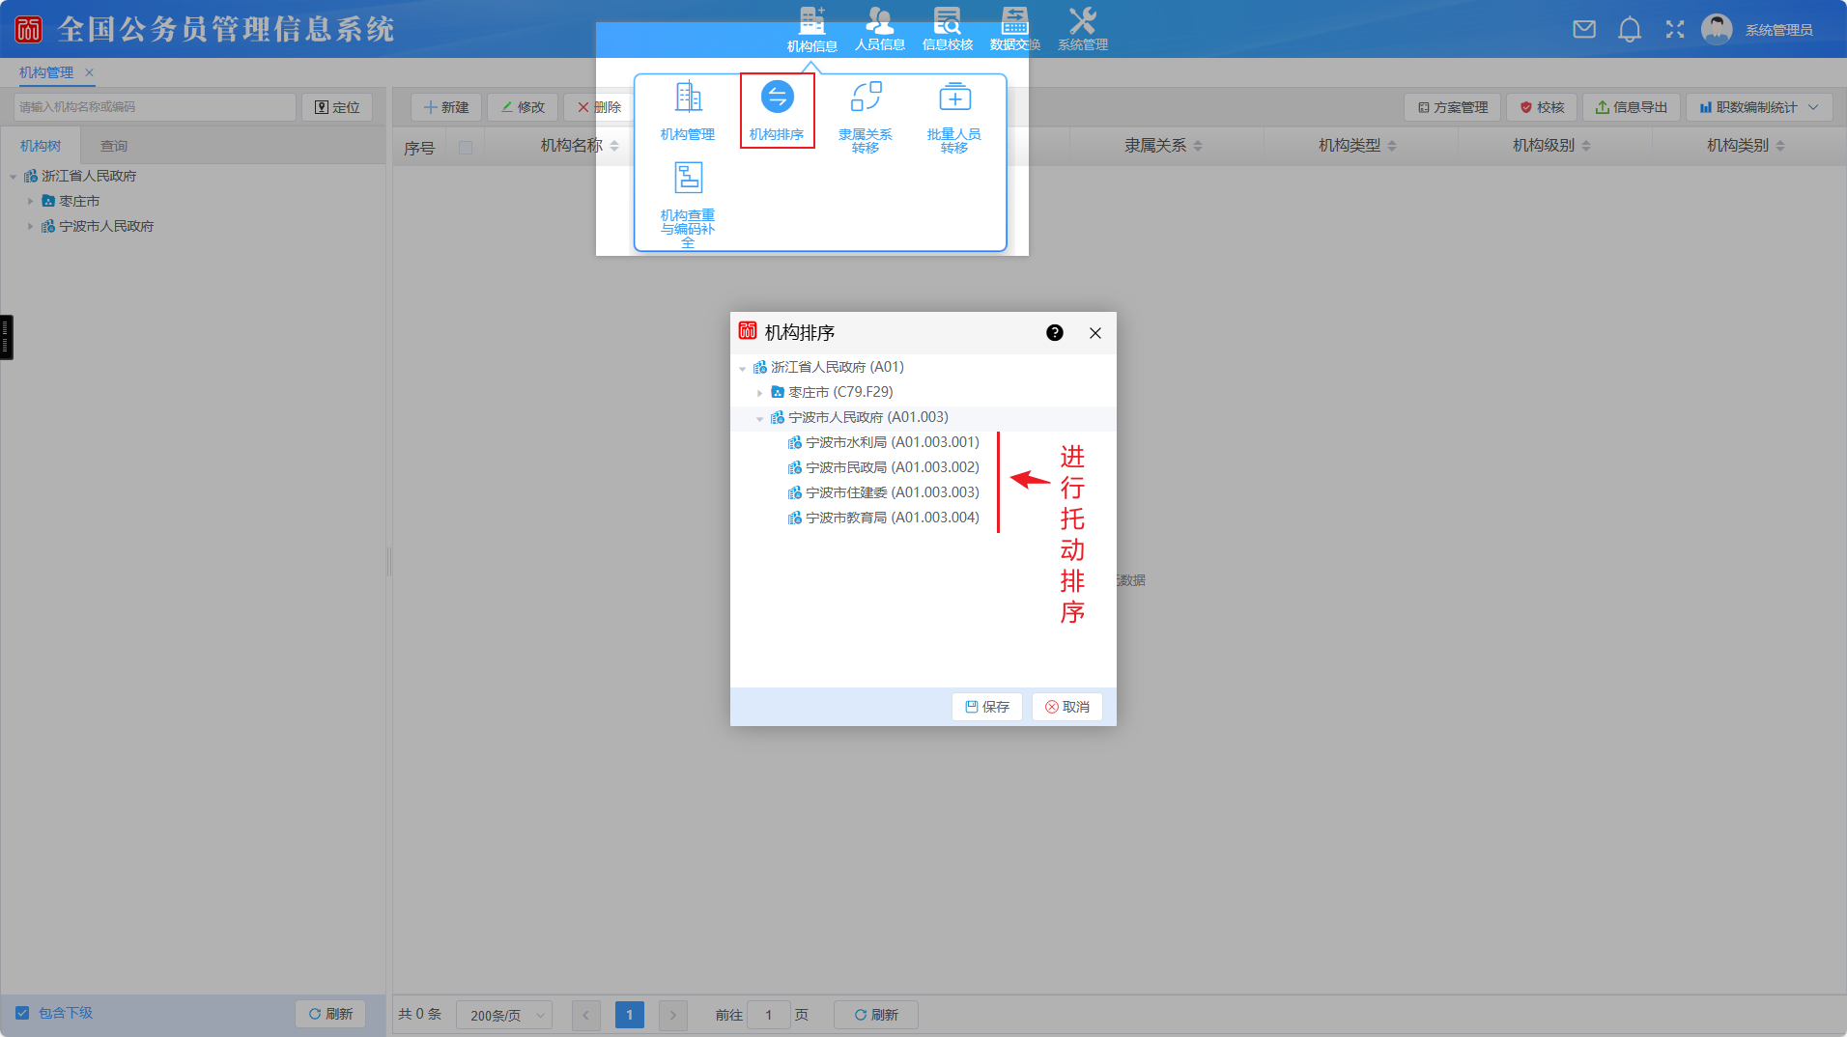Toggle the 包含下级 checkbox
Image resolution: width=1847 pixels, height=1037 pixels.
coord(22,1013)
